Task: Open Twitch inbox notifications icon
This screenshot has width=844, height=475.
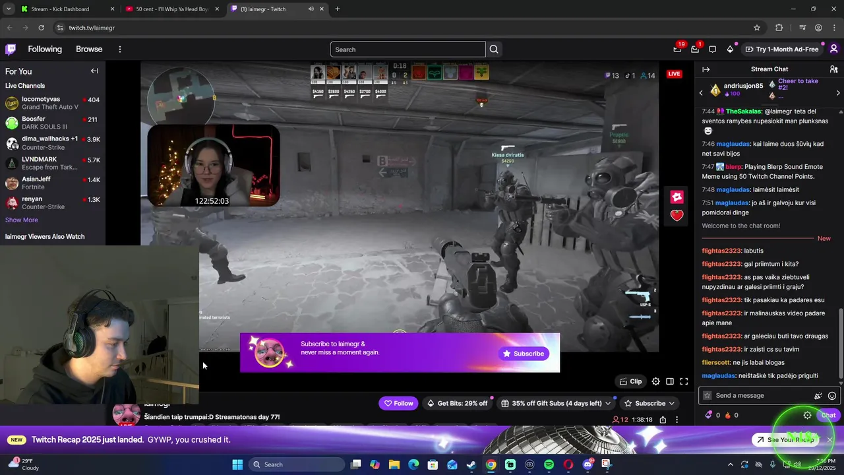Action: pos(695,49)
